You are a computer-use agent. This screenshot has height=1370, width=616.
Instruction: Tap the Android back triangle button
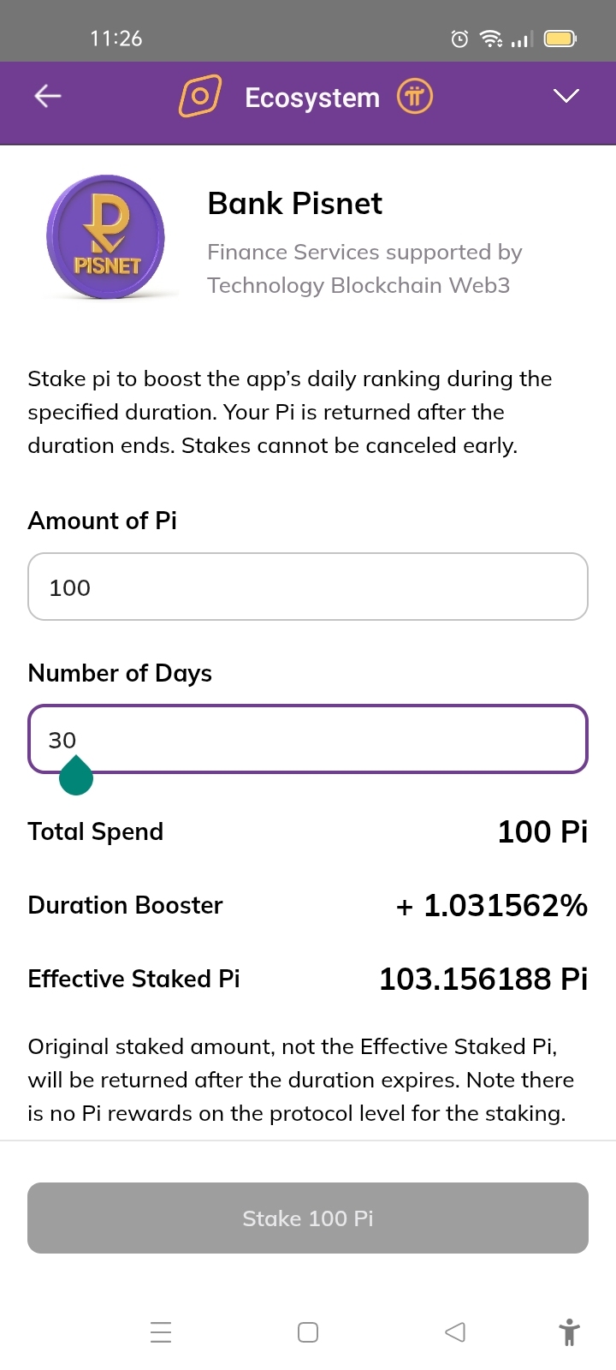click(455, 1332)
